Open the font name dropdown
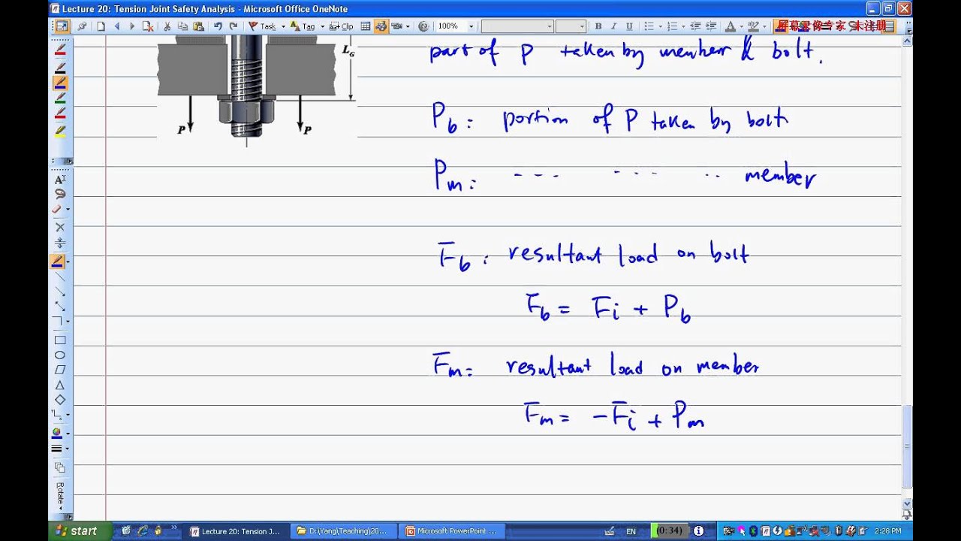Image resolution: width=961 pixels, height=541 pixels. (x=550, y=26)
